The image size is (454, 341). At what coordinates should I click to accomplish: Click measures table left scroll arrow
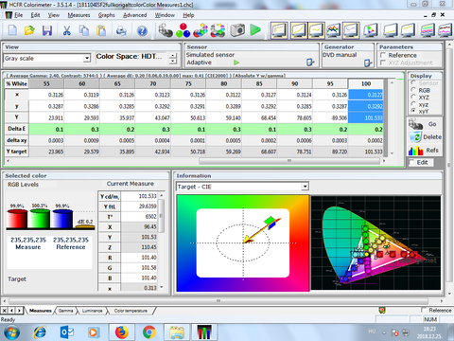click(8, 161)
